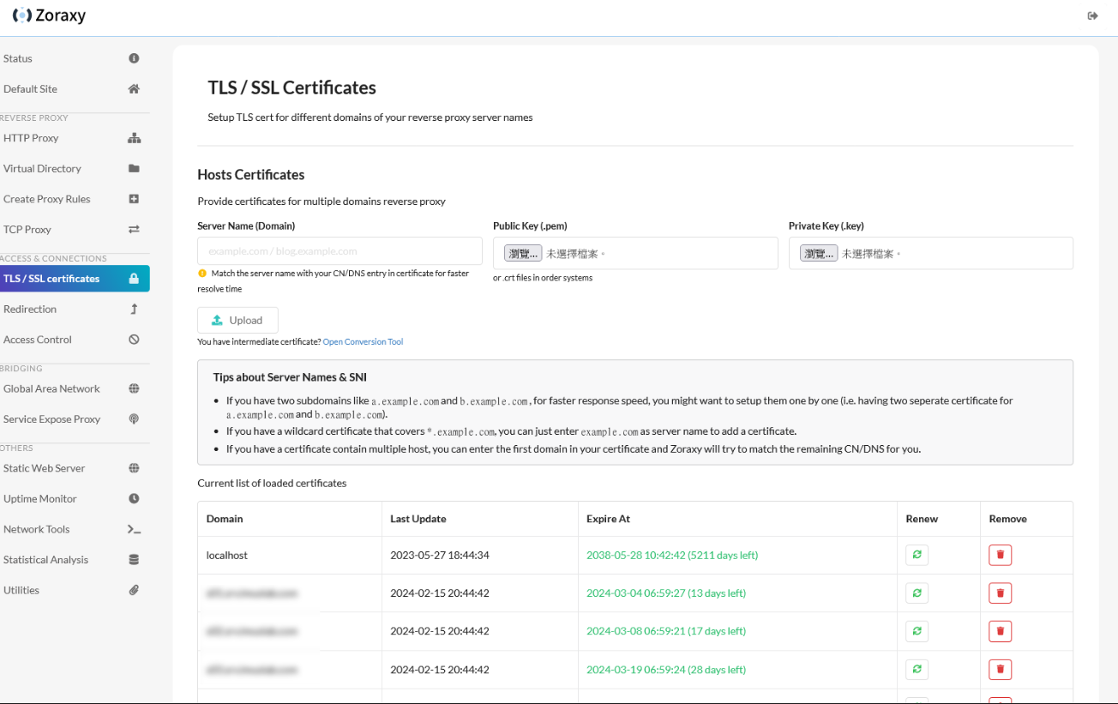Click the Zoraxy logo
Viewport: 1118px width, 704px height.
[x=49, y=15]
